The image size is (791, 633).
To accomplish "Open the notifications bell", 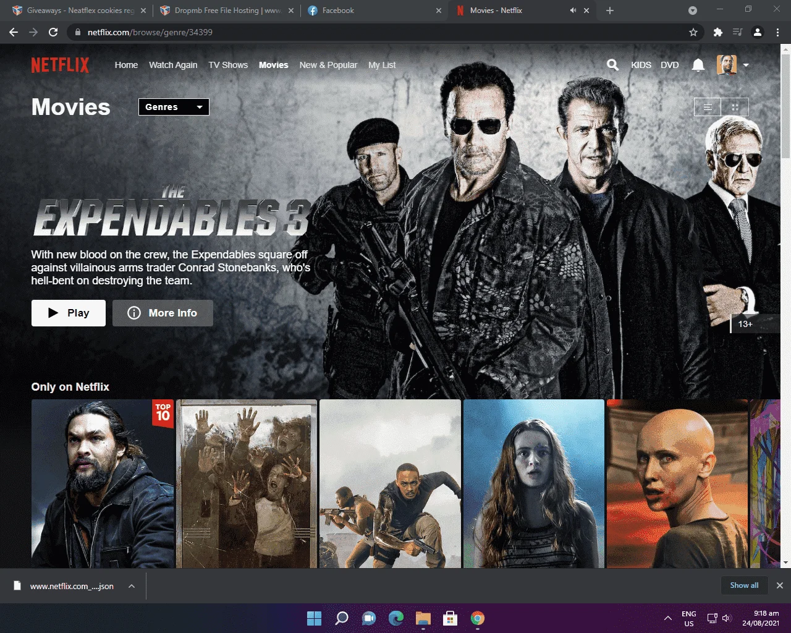I will (x=698, y=65).
